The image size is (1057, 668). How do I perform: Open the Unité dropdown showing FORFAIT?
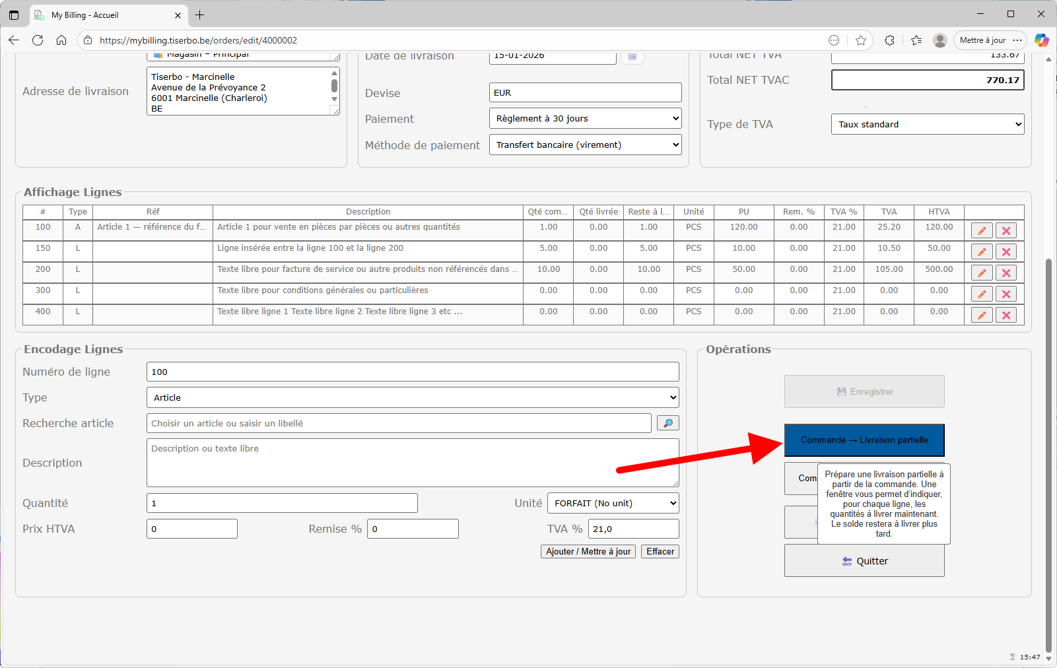click(x=613, y=503)
